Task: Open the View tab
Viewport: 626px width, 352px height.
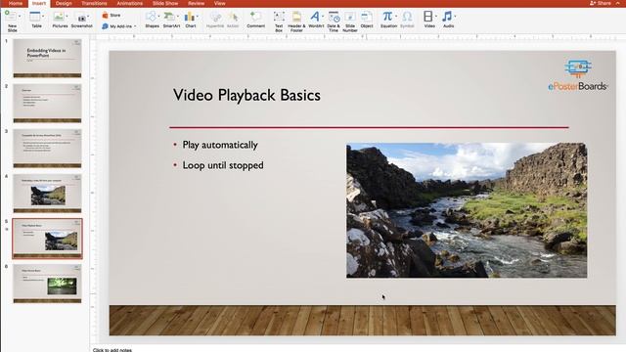Action: (x=219, y=3)
